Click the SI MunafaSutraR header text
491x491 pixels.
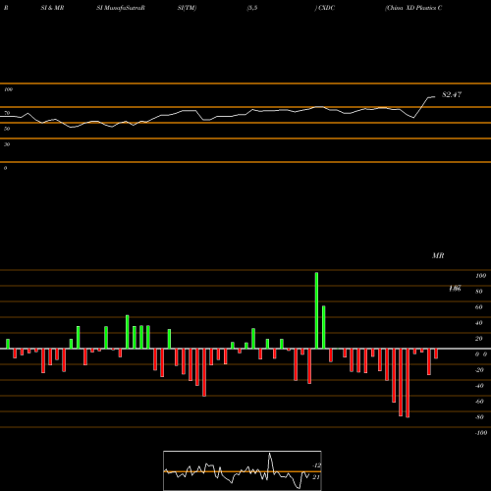coord(121,8)
